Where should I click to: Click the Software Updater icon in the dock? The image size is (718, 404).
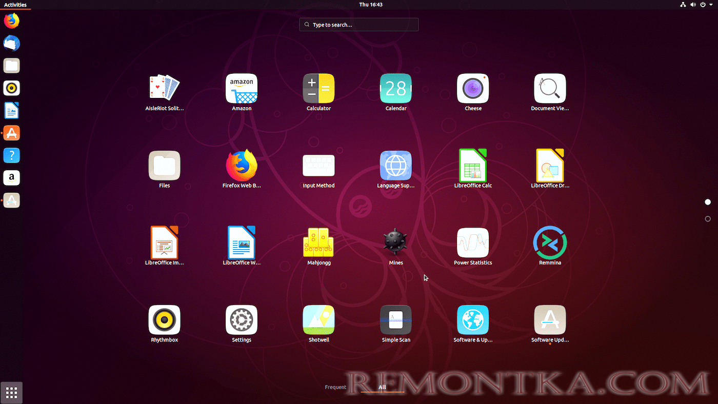tap(11, 200)
